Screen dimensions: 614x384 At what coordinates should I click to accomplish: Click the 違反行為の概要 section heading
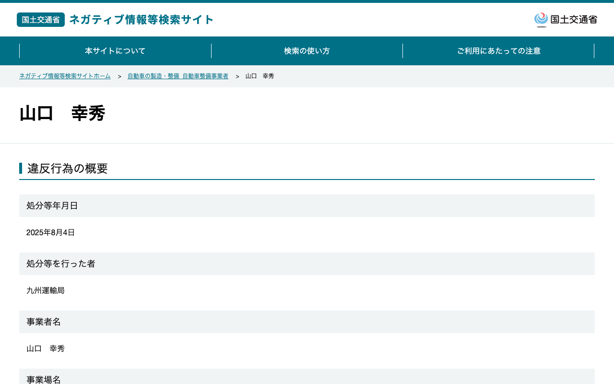tap(68, 168)
